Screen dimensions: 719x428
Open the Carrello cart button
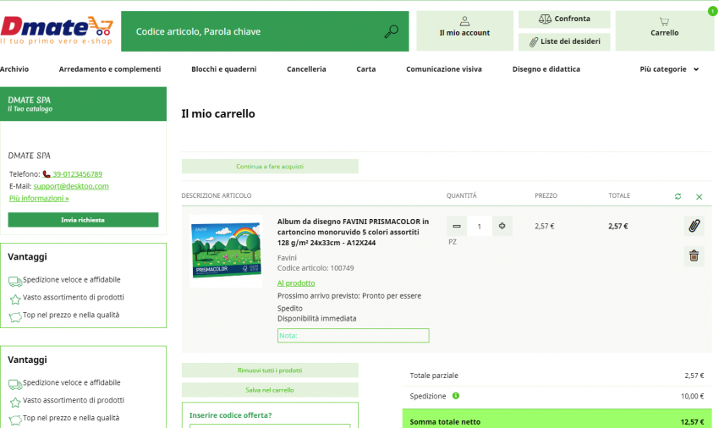pos(664,30)
